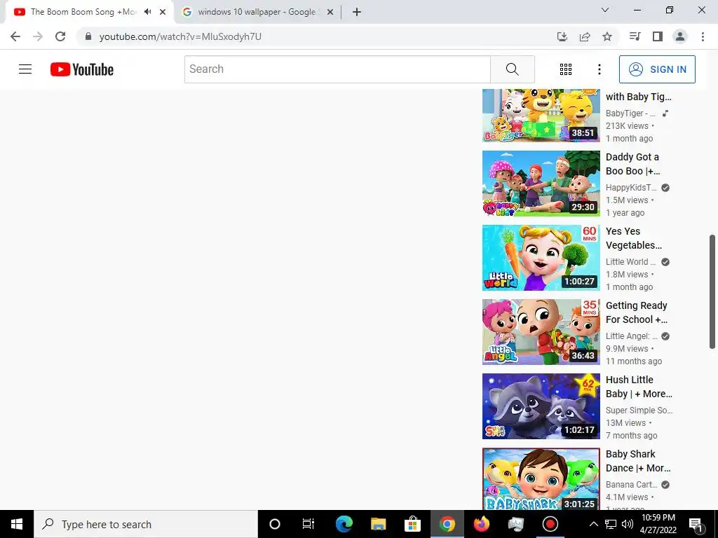The height and width of the screenshot is (538, 718).
Task: Open the Yes Yes Vegetables thumbnail
Action: pos(541,258)
